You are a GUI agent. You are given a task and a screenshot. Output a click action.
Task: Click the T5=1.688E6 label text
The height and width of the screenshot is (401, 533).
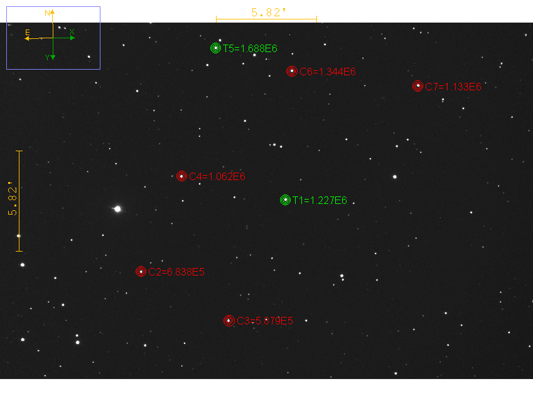point(250,48)
